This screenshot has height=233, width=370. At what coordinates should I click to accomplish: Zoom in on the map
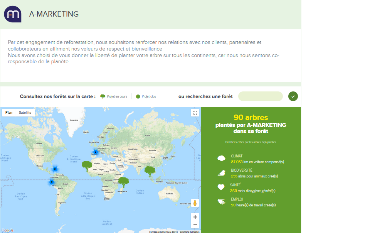click(195, 217)
